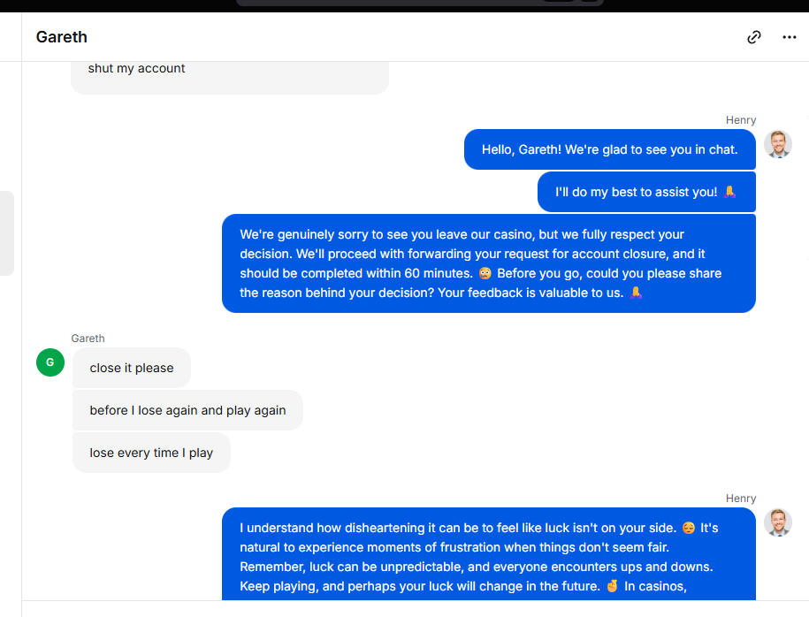The width and height of the screenshot is (809, 617).
Task: Click Henry's avatar beside the disheartening reply
Action: (x=778, y=522)
